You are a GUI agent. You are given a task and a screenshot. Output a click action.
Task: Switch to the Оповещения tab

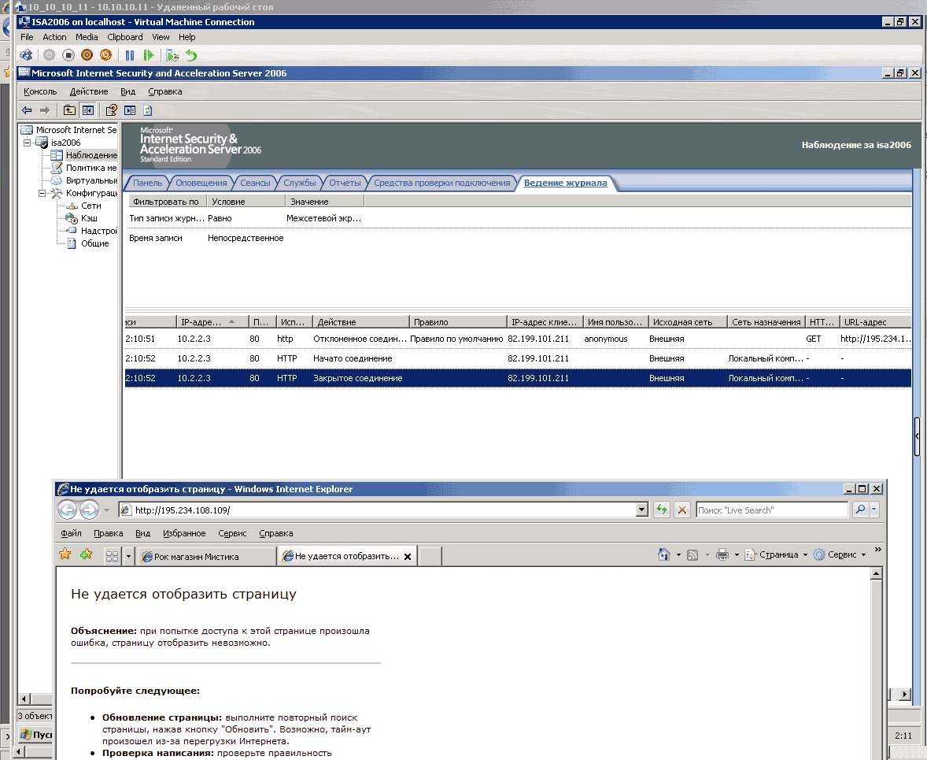coord(201,183)
